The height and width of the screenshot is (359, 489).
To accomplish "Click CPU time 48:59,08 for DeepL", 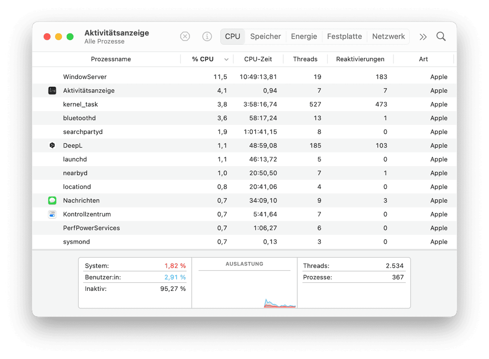I will pos(263,146).
